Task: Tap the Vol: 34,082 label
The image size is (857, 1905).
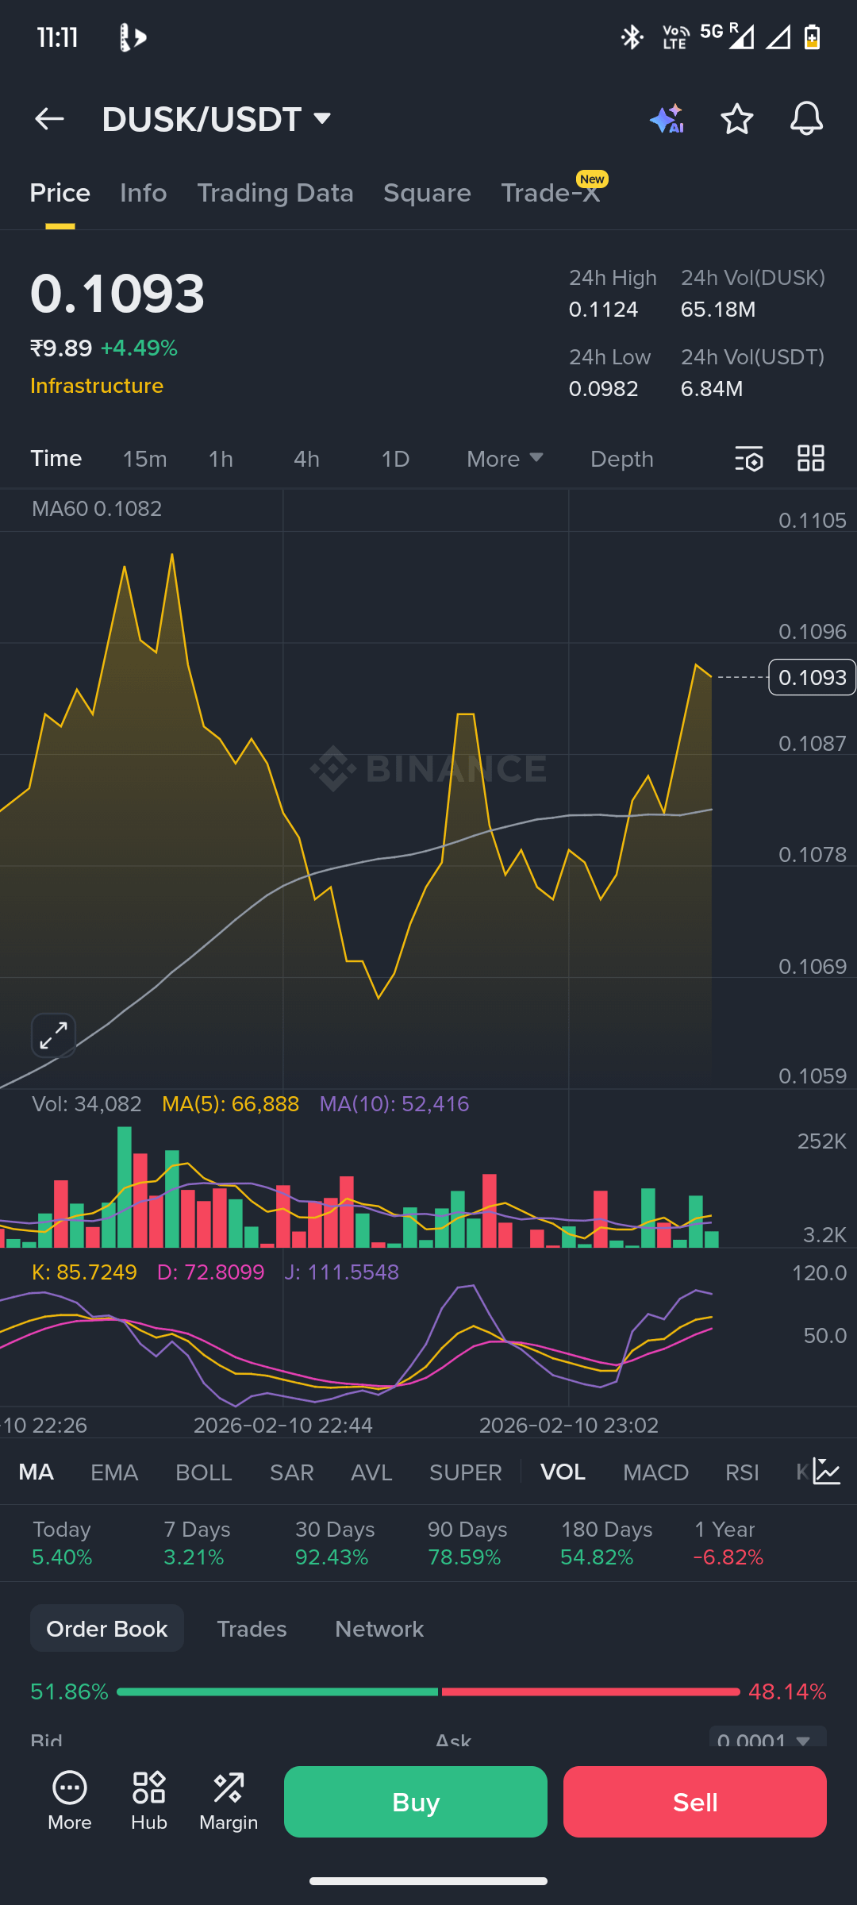Action: point(86,1104)
